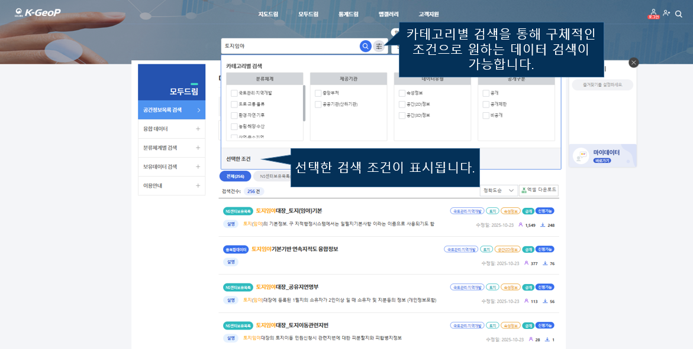Open site search magnifier in header
Viewport: 693px width, 349px height.
click(x=679, y=14)
